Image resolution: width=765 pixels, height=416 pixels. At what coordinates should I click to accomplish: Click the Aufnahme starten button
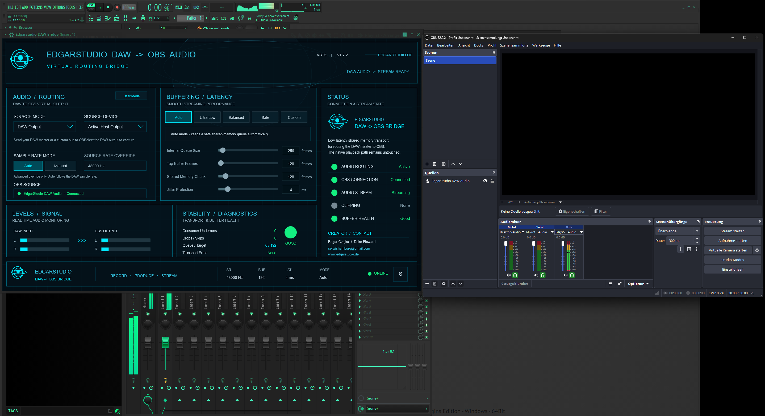732,241
